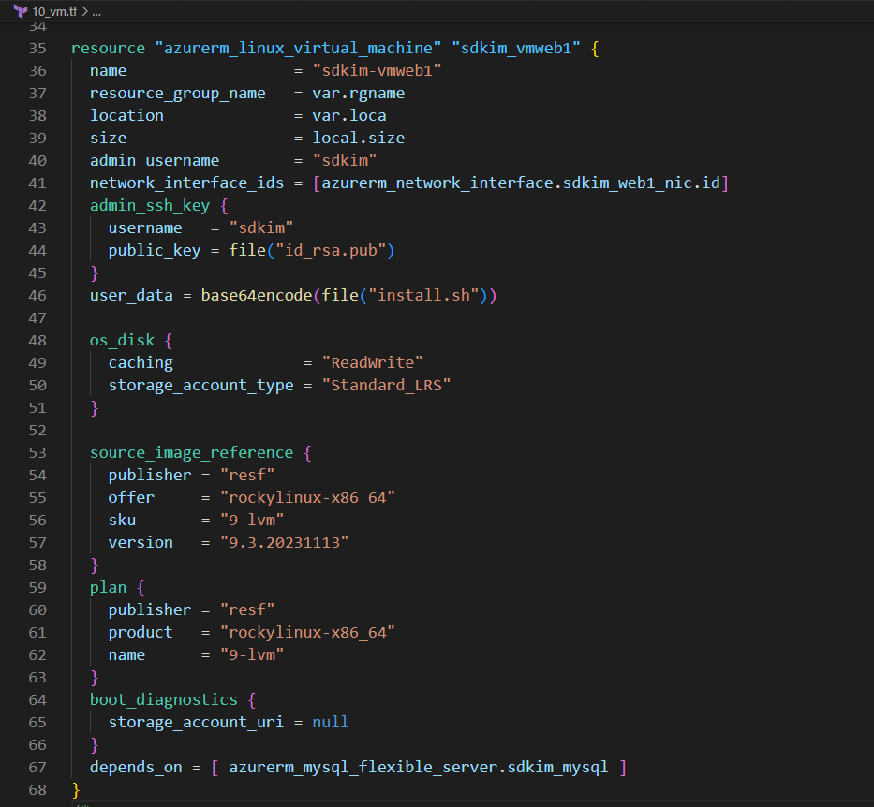
Task: Click plan block name
Action: click(x=108, y=588)
